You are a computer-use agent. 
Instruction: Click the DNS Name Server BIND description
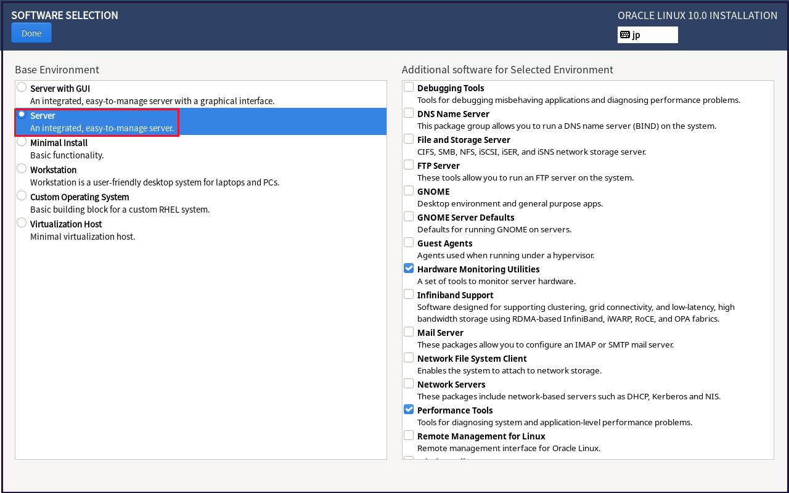point(566,126)
